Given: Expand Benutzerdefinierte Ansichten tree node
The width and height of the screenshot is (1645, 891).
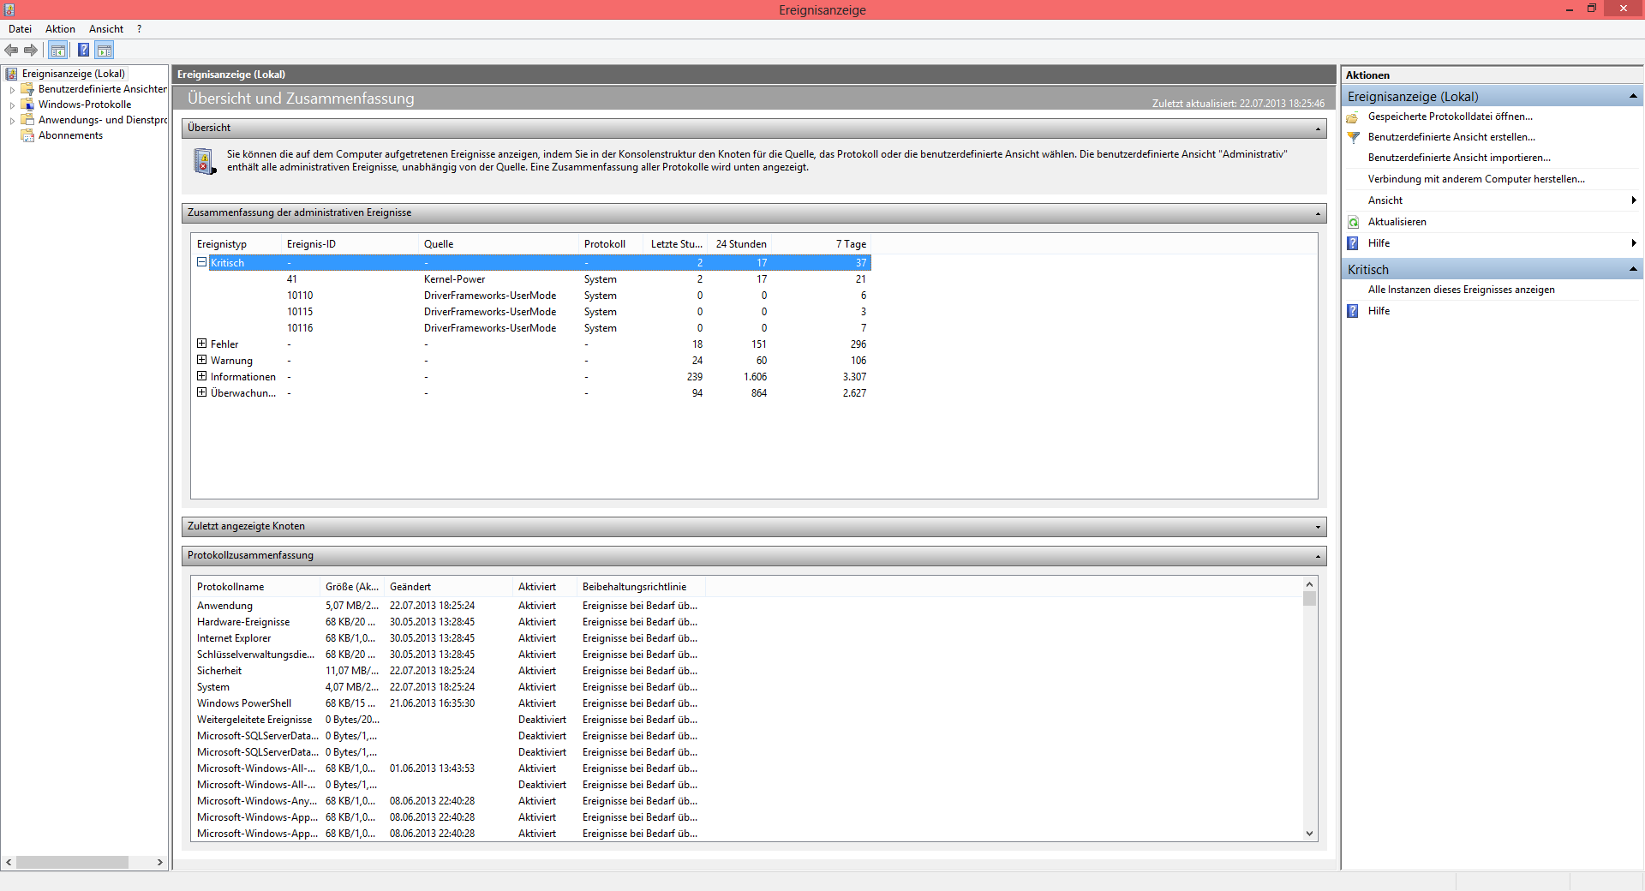Looking at the screenshot, I should [x=12, y=89].
